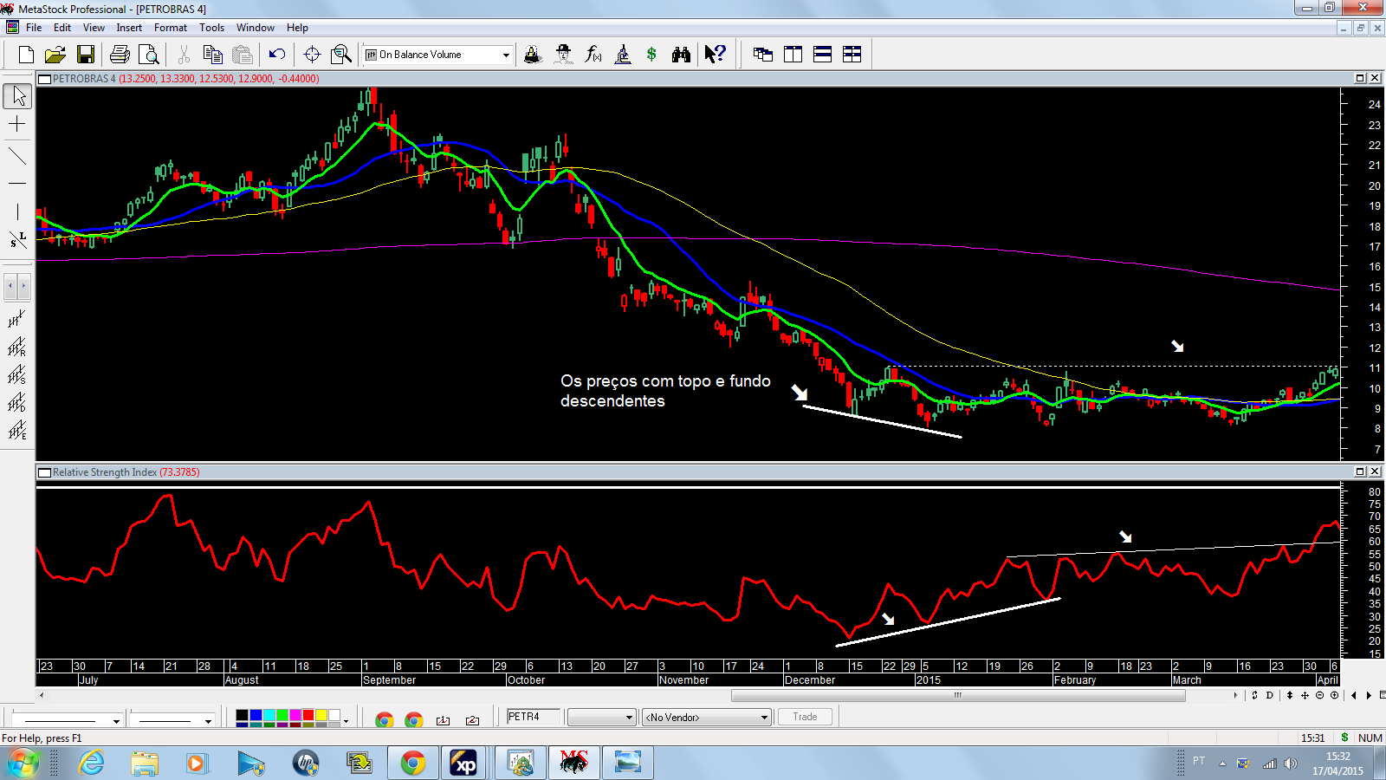Create a new chart with New icon
The height and width of the screenshot is (780, 1386).
pos(26,55)
